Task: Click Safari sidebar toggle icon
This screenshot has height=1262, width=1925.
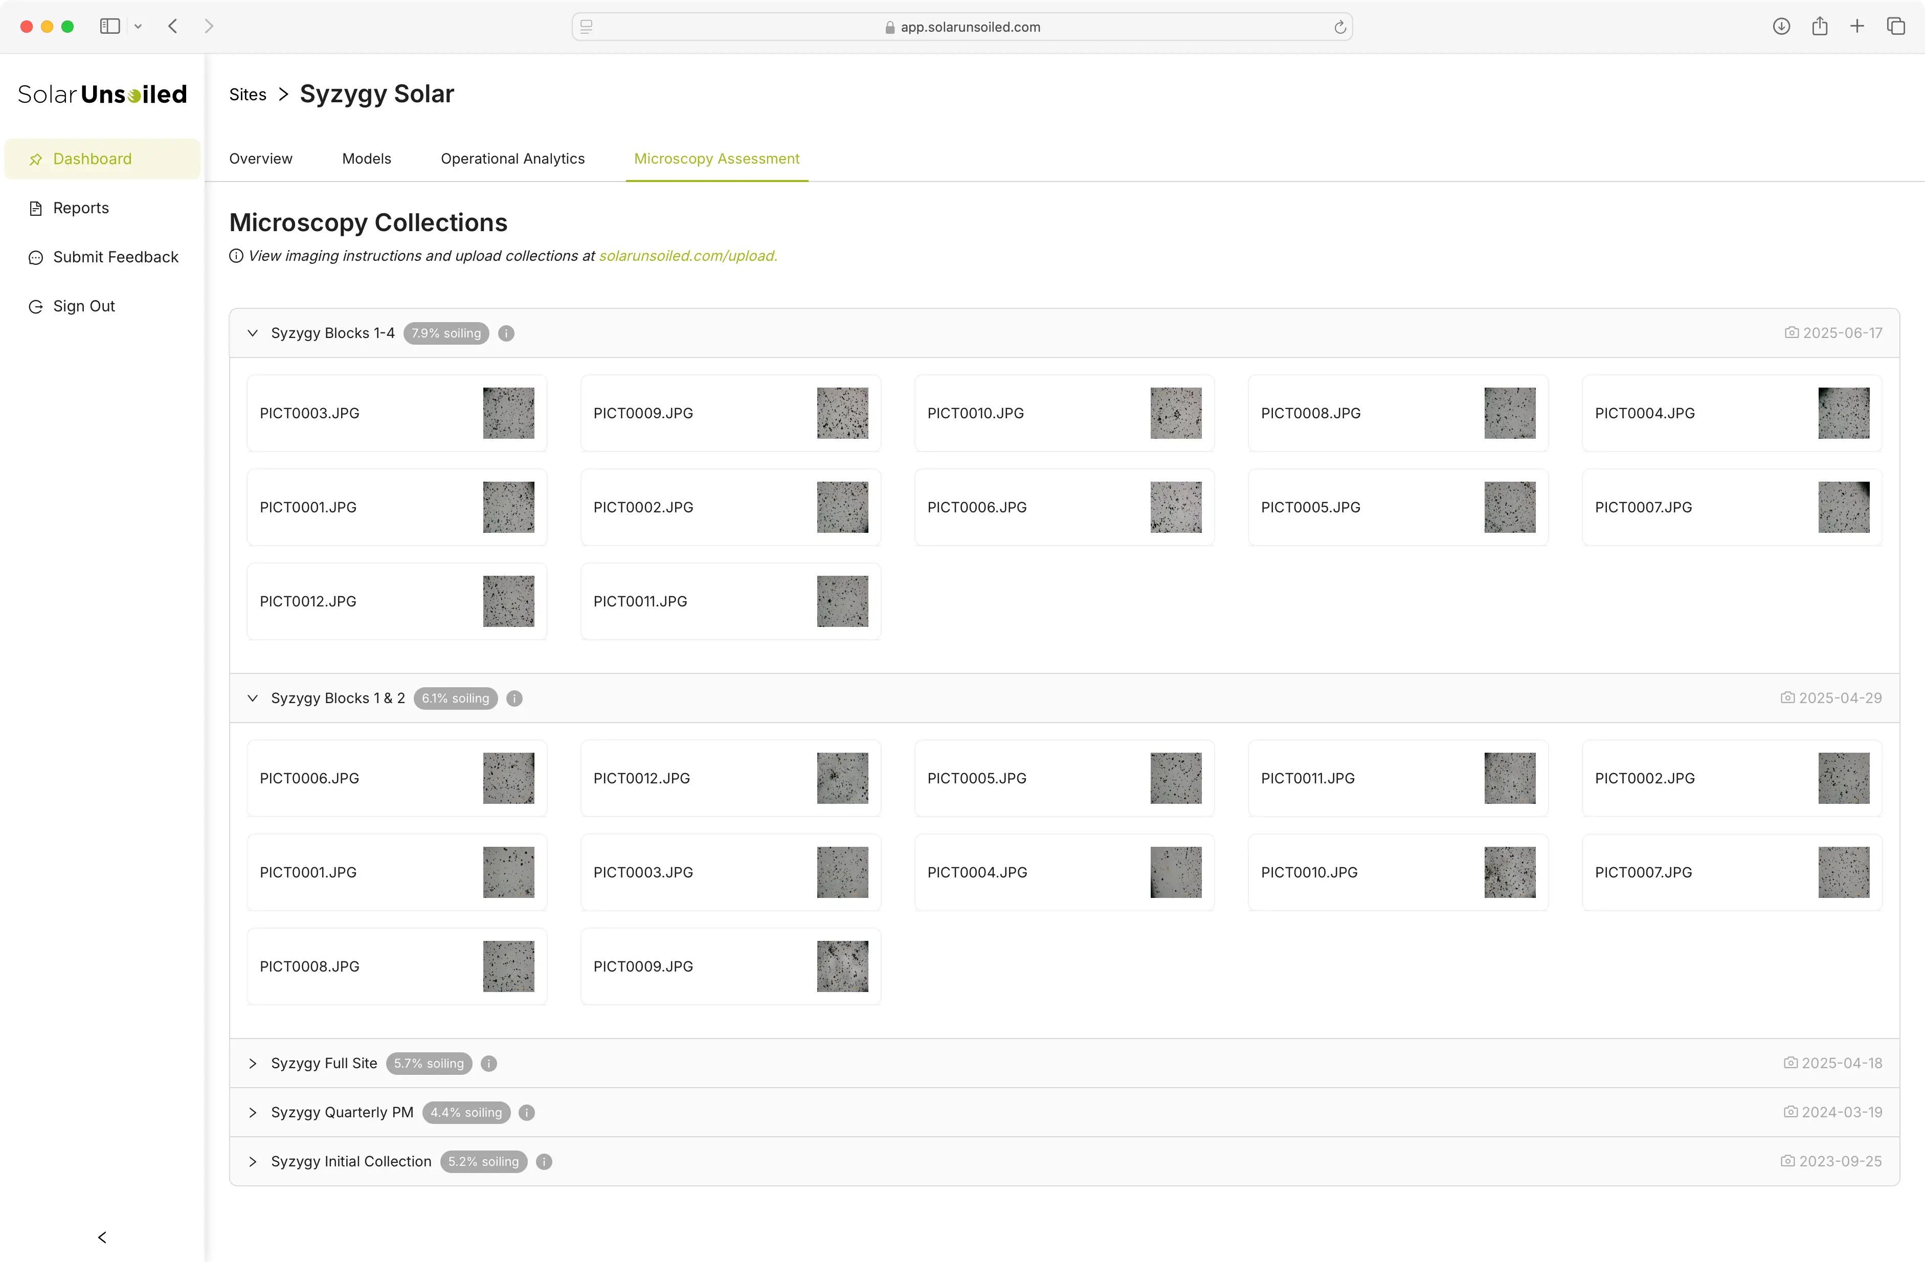Action: coord(110,27)
